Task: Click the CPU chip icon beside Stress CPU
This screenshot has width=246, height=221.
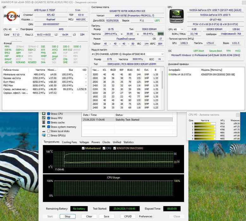Action: [44, 114]
